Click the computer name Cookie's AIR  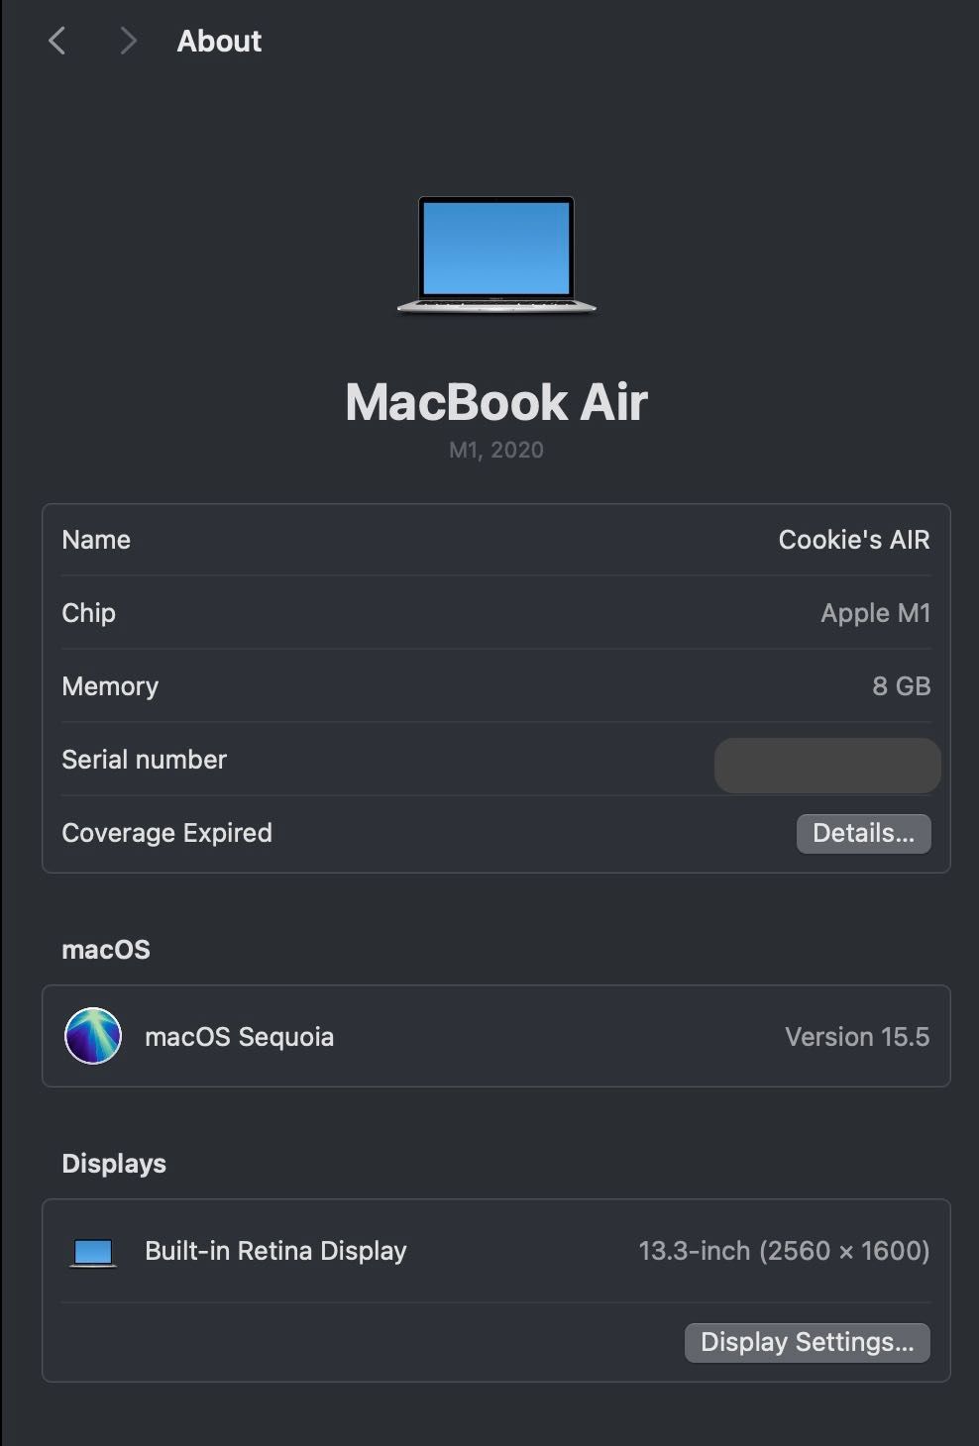(854, 540)
